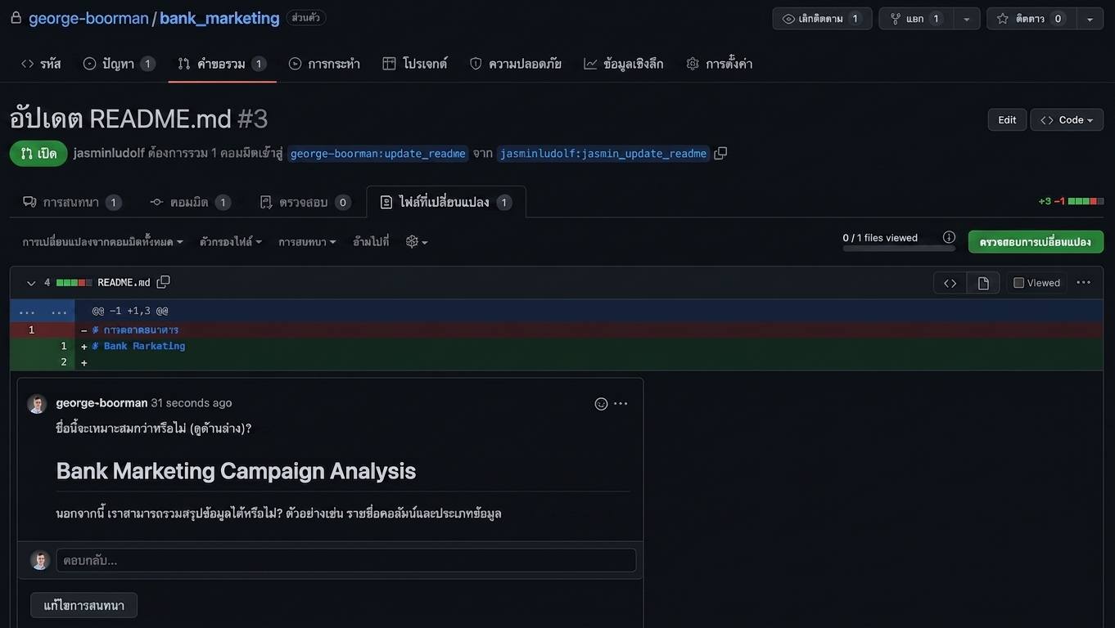Open the รหัส (Code) repository tab
Viewport: 1115px width, 628px height.
point(41,64)
